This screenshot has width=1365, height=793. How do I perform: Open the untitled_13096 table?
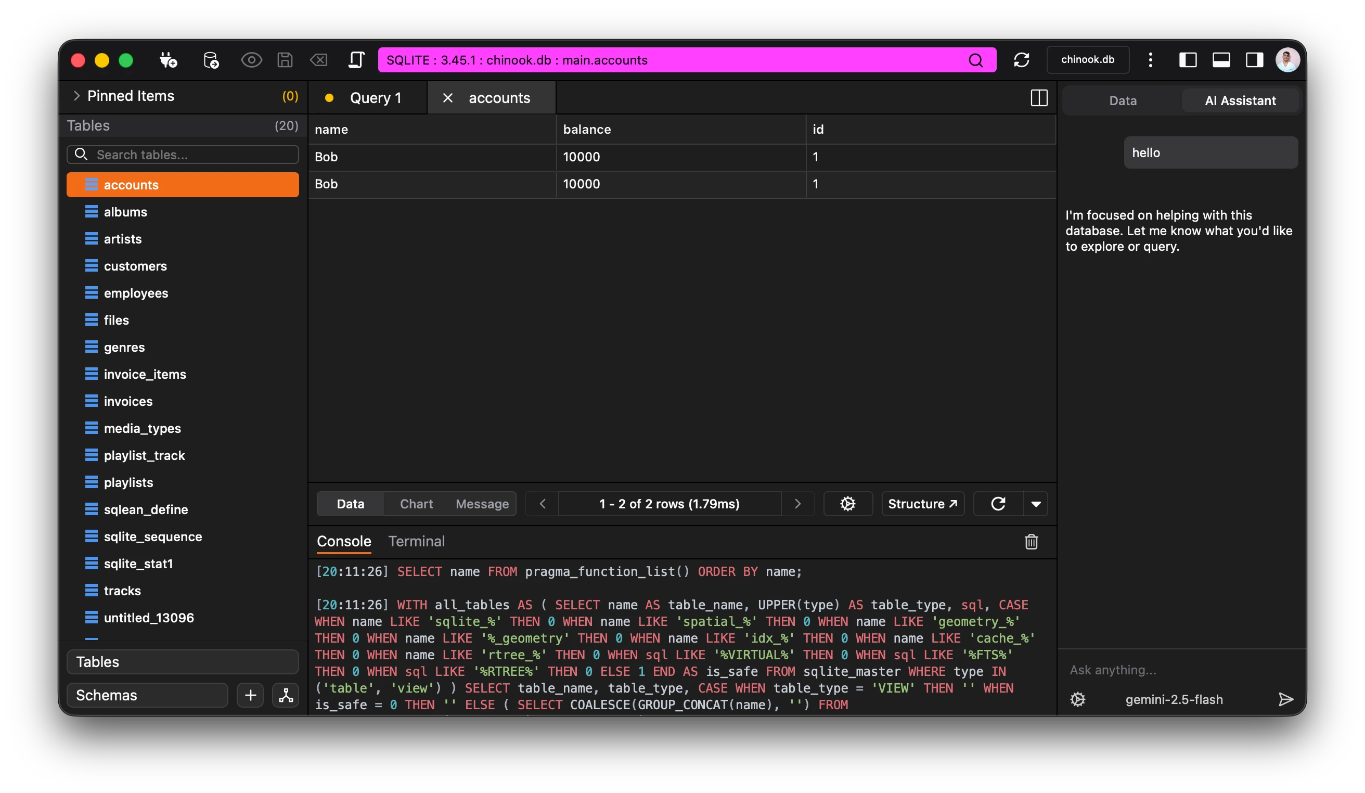tap(183, 618)
